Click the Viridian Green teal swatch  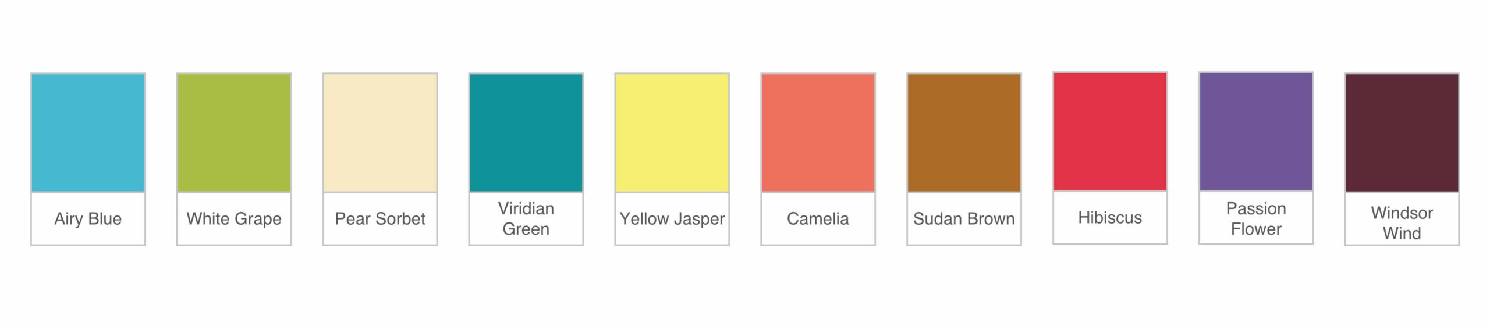(x=526, y=133)
